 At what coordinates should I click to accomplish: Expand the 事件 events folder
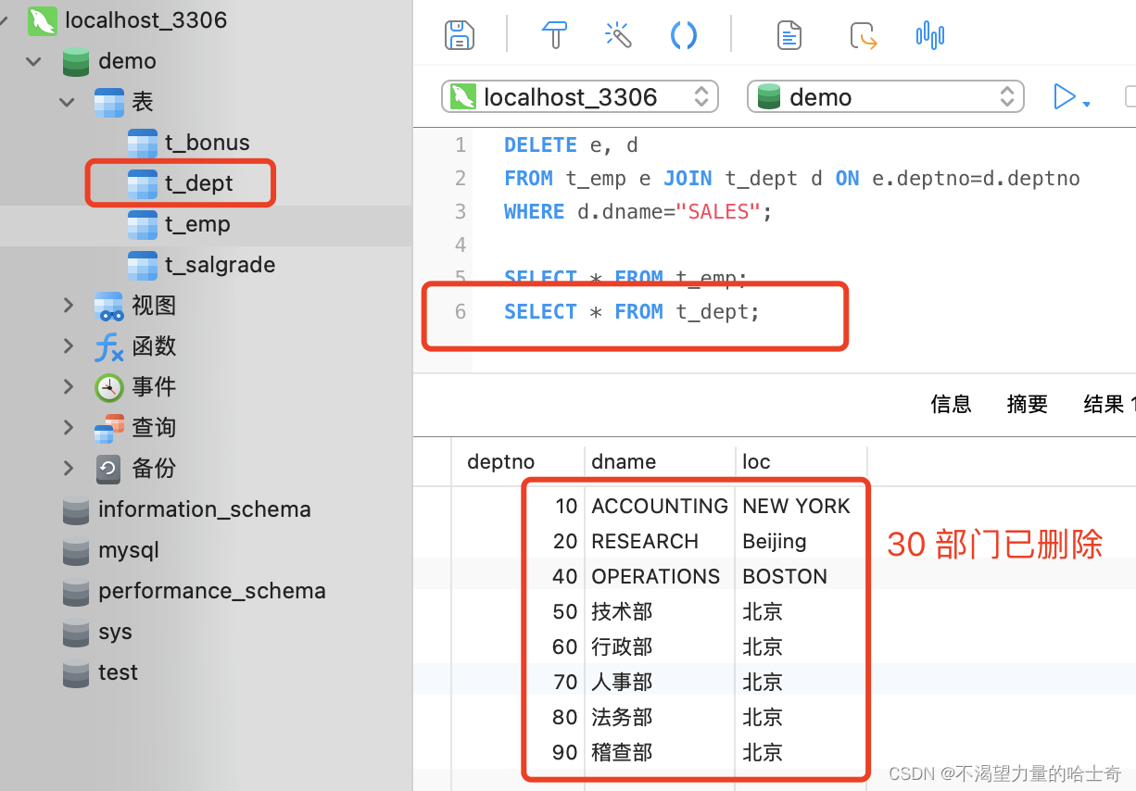click(x=68, y=386)
